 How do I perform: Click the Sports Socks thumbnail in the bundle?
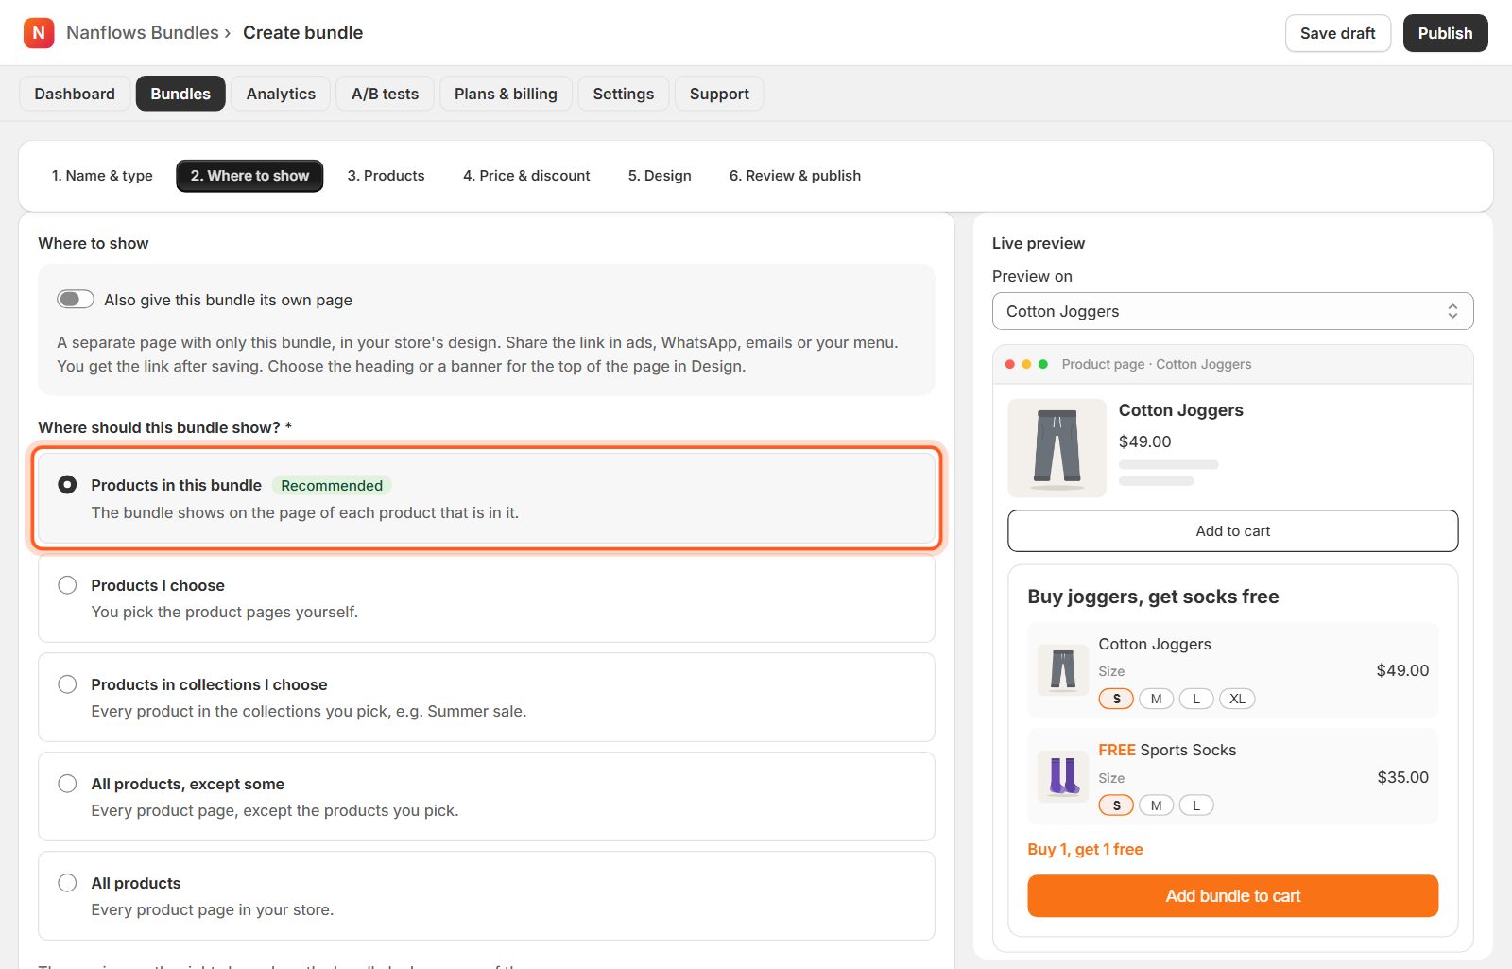[1063, 776]
